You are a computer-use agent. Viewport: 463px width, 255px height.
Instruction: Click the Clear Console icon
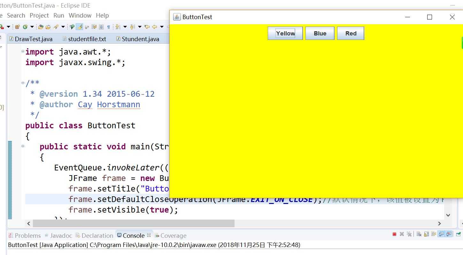(419, 234)
